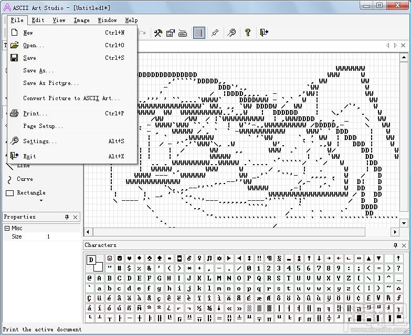Pick the spade suit character
411x335 pixels.
pyautogui.click(x=159, y=258)
